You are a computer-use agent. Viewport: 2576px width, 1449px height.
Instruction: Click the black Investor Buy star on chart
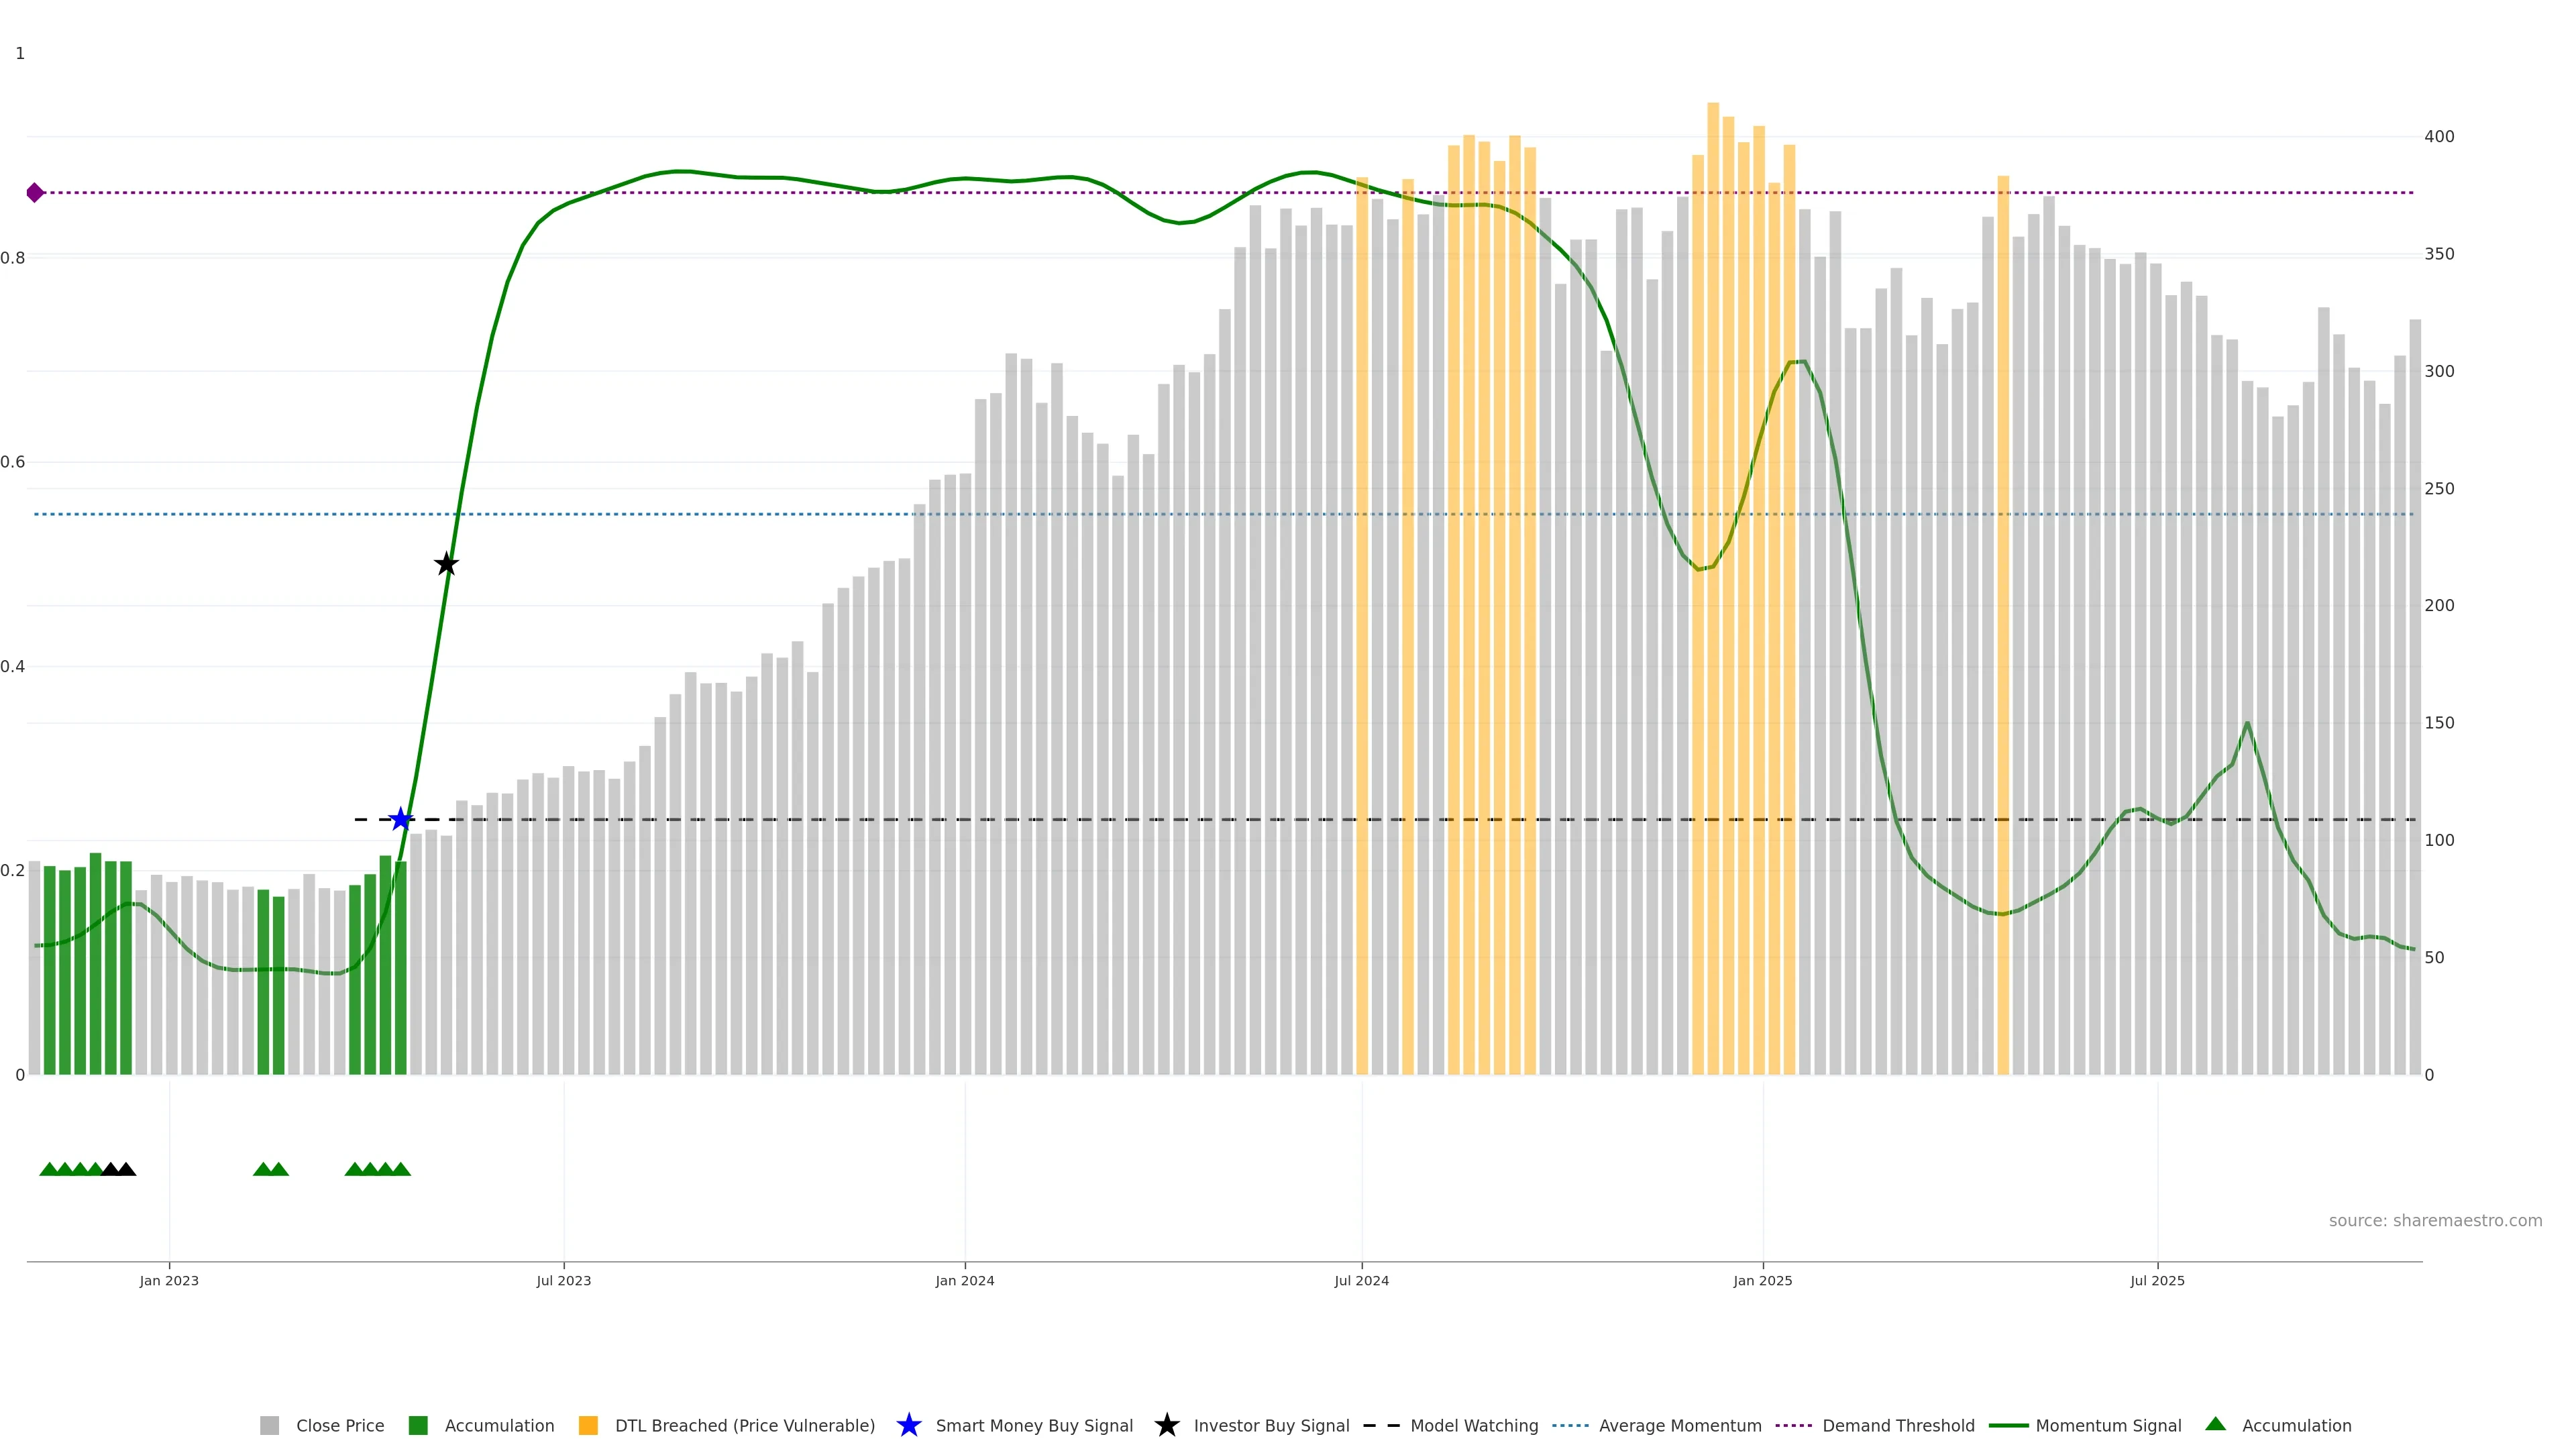(446, 564)
